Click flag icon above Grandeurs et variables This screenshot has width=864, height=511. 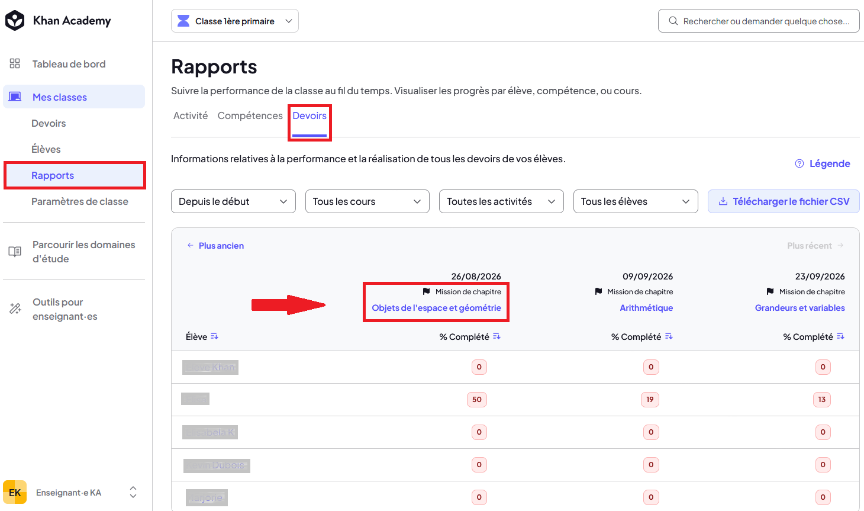pos(770,291)
